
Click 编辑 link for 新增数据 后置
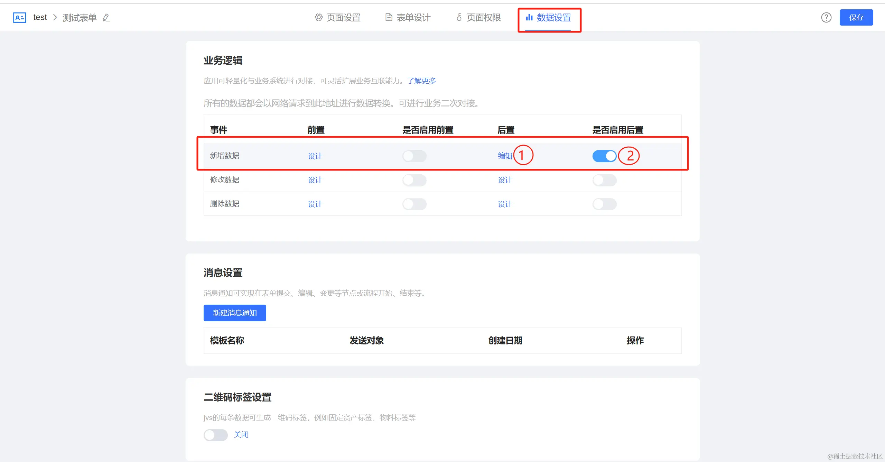click(x=505, y=156)
